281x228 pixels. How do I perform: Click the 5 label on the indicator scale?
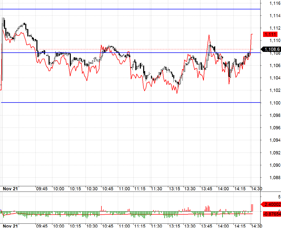click(279, 197)
